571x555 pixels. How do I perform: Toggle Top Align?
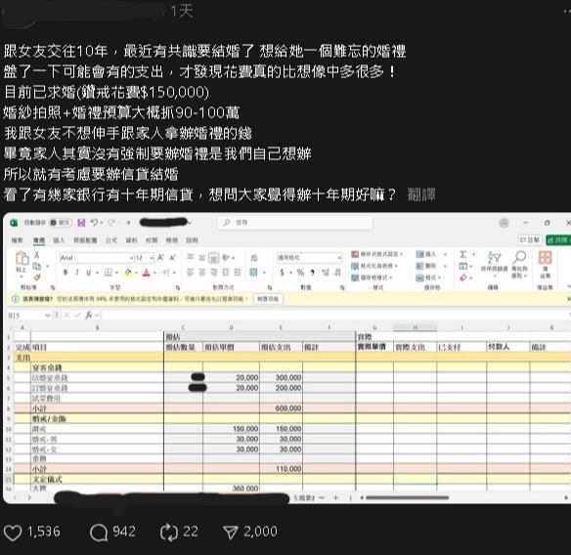[190, 257]
